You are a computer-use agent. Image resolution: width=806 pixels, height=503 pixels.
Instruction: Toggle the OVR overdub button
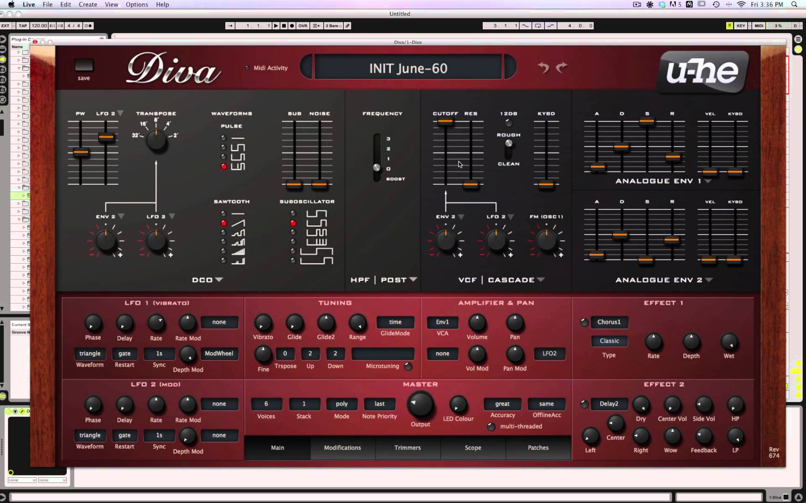303,26
